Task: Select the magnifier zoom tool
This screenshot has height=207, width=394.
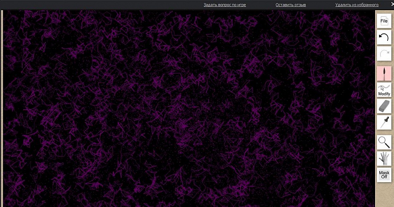Action: [384, 142]
